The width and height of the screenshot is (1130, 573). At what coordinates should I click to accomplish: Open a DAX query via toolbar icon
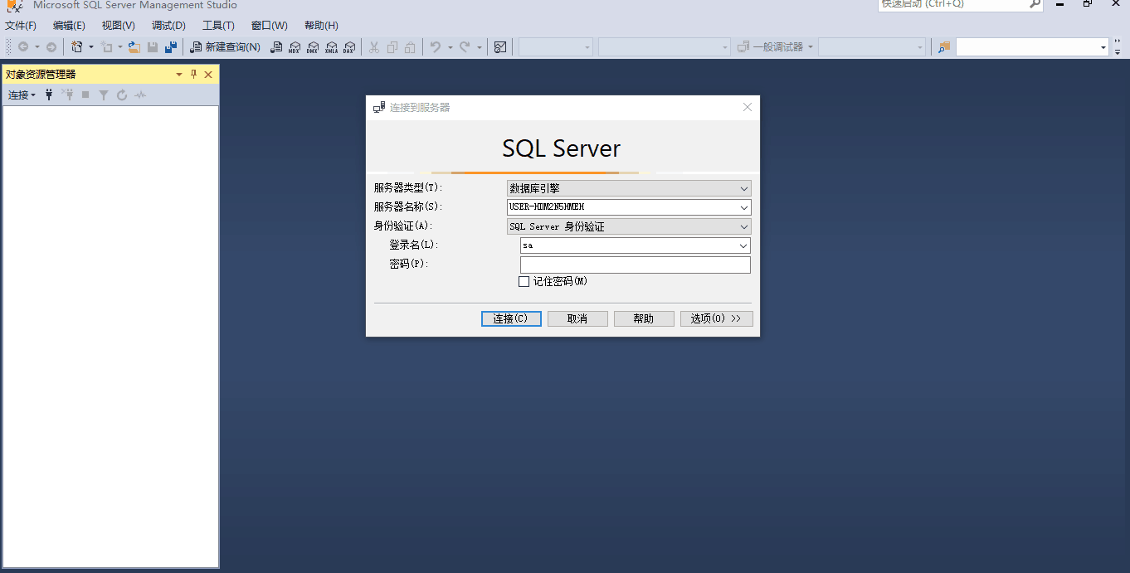tap(349, 47)
